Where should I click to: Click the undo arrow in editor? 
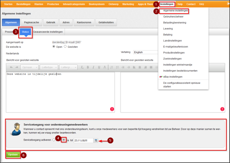pos(12,67)
